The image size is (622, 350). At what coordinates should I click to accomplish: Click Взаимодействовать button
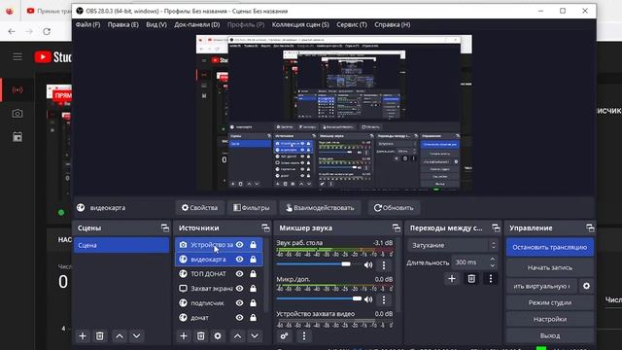click(x=320, y=207)
